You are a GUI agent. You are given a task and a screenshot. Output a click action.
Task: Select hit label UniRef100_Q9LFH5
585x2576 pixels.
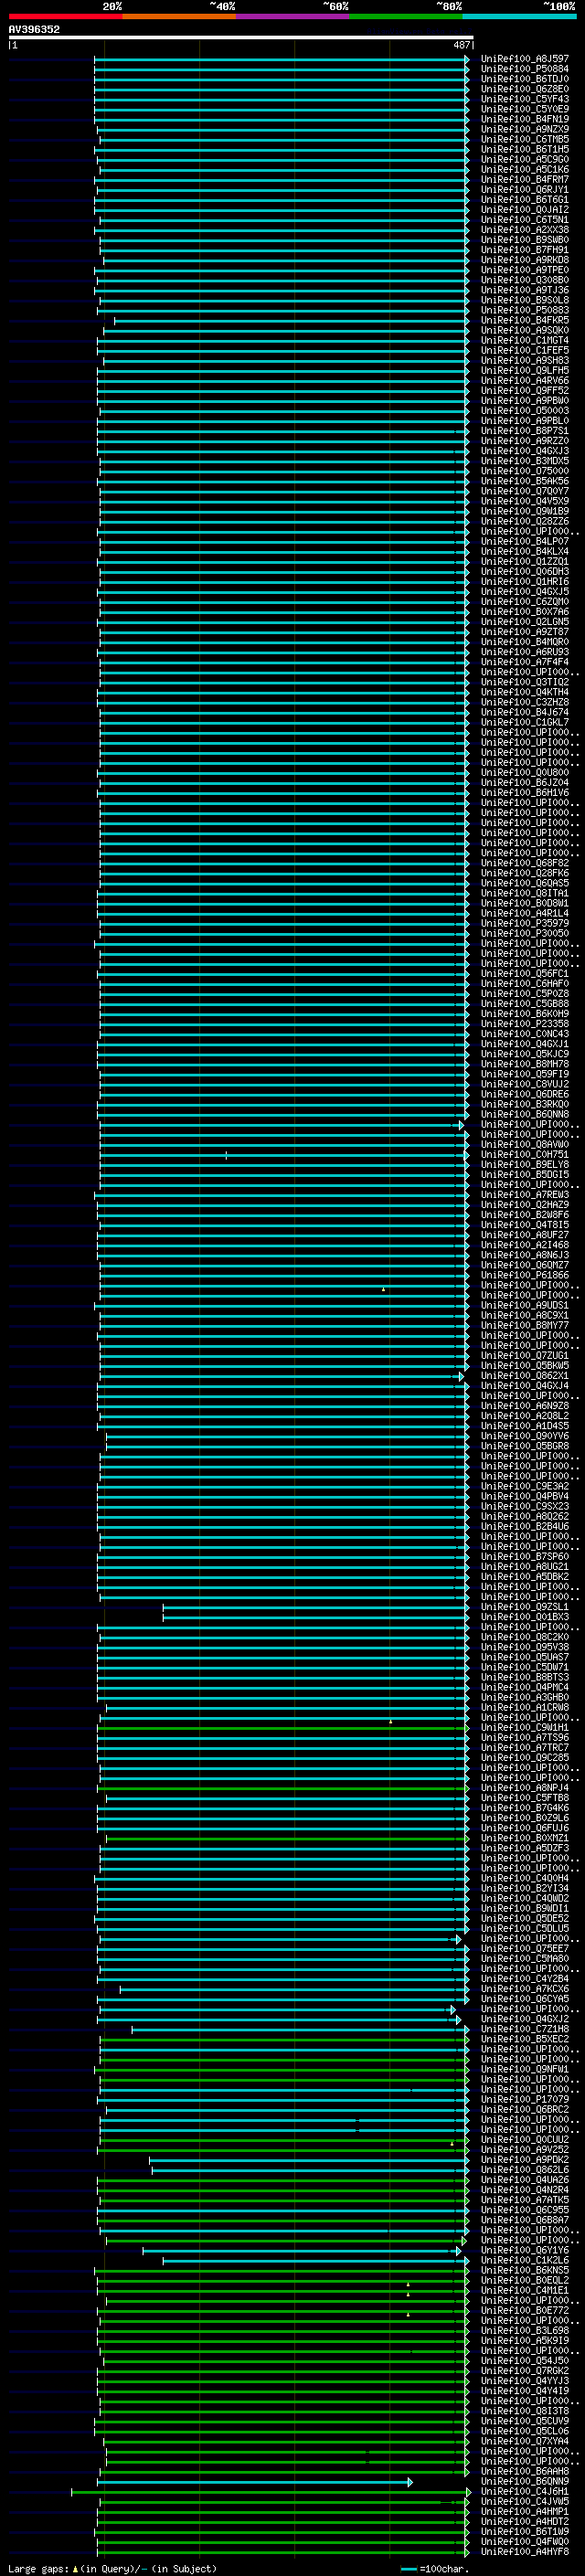click(524, 370)
